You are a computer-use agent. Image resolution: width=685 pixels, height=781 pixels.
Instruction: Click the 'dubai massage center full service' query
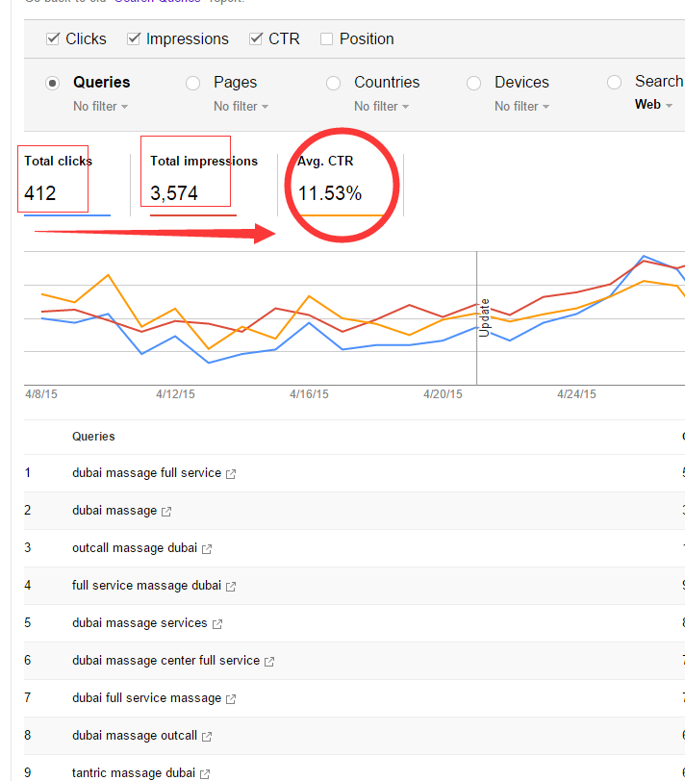[165, 661]
